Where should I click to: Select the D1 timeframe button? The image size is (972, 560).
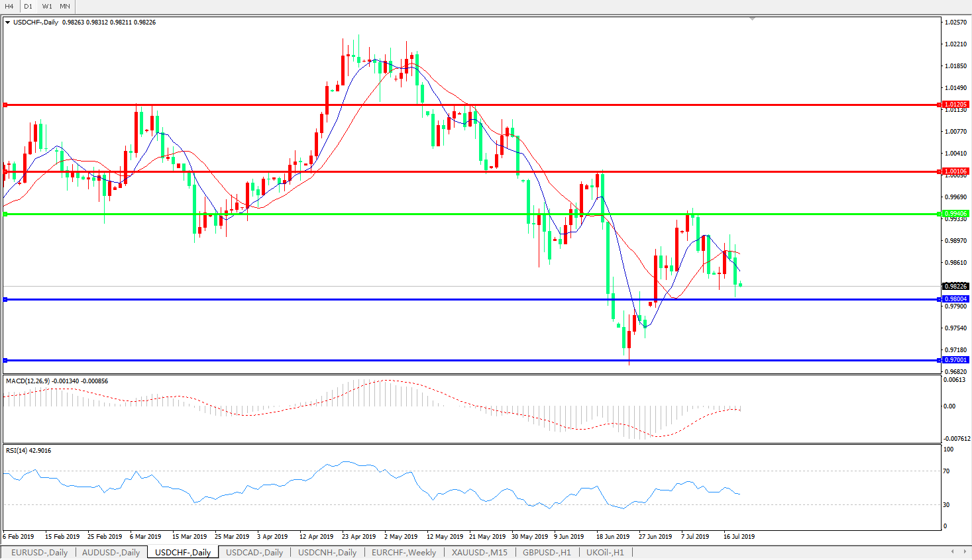[28, 6]
